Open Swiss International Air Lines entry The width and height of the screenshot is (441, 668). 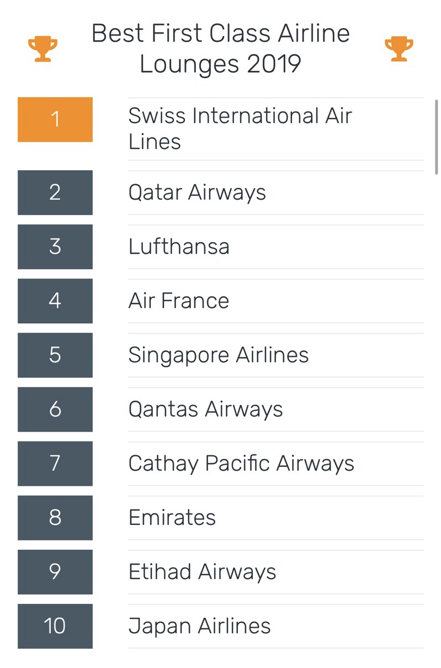click(x=240, y=129)
